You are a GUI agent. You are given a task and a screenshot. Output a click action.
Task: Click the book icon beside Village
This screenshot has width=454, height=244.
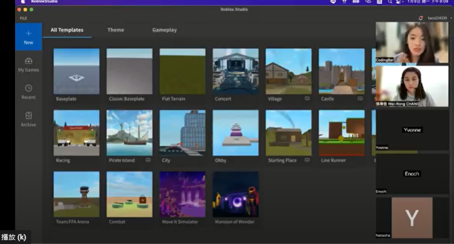point(307,98)
